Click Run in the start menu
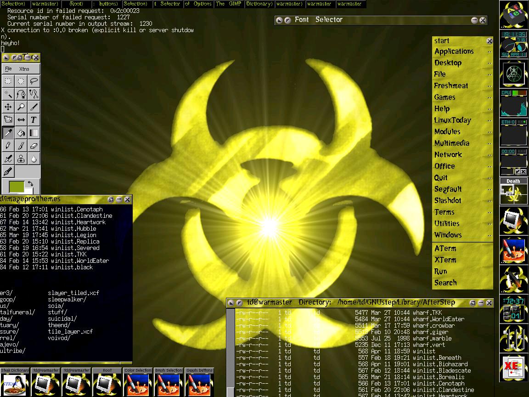Viewport: 529px width, 397px height. (x=440, y=272)
